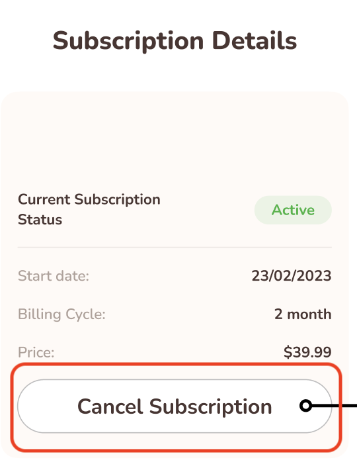The height and width of the screenshot is (470, 357).
Task: Click the word Cancel inside the button
Action: pyautogui.click(x=110, y=406)
